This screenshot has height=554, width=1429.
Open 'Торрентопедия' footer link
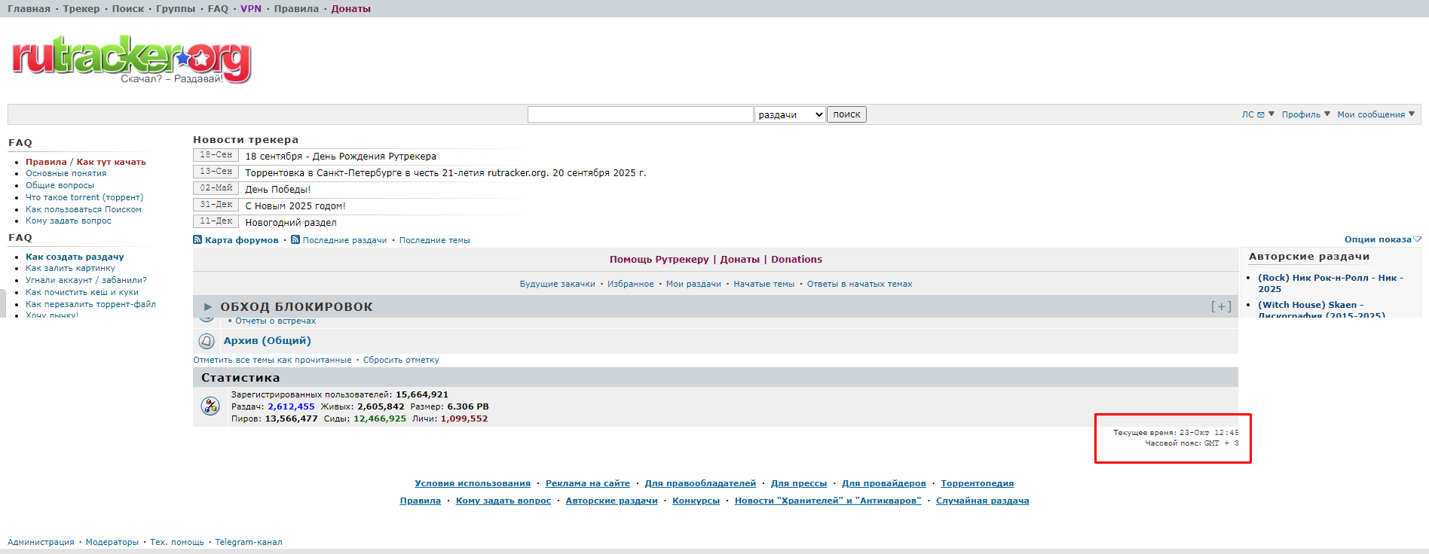coord(978,483)
